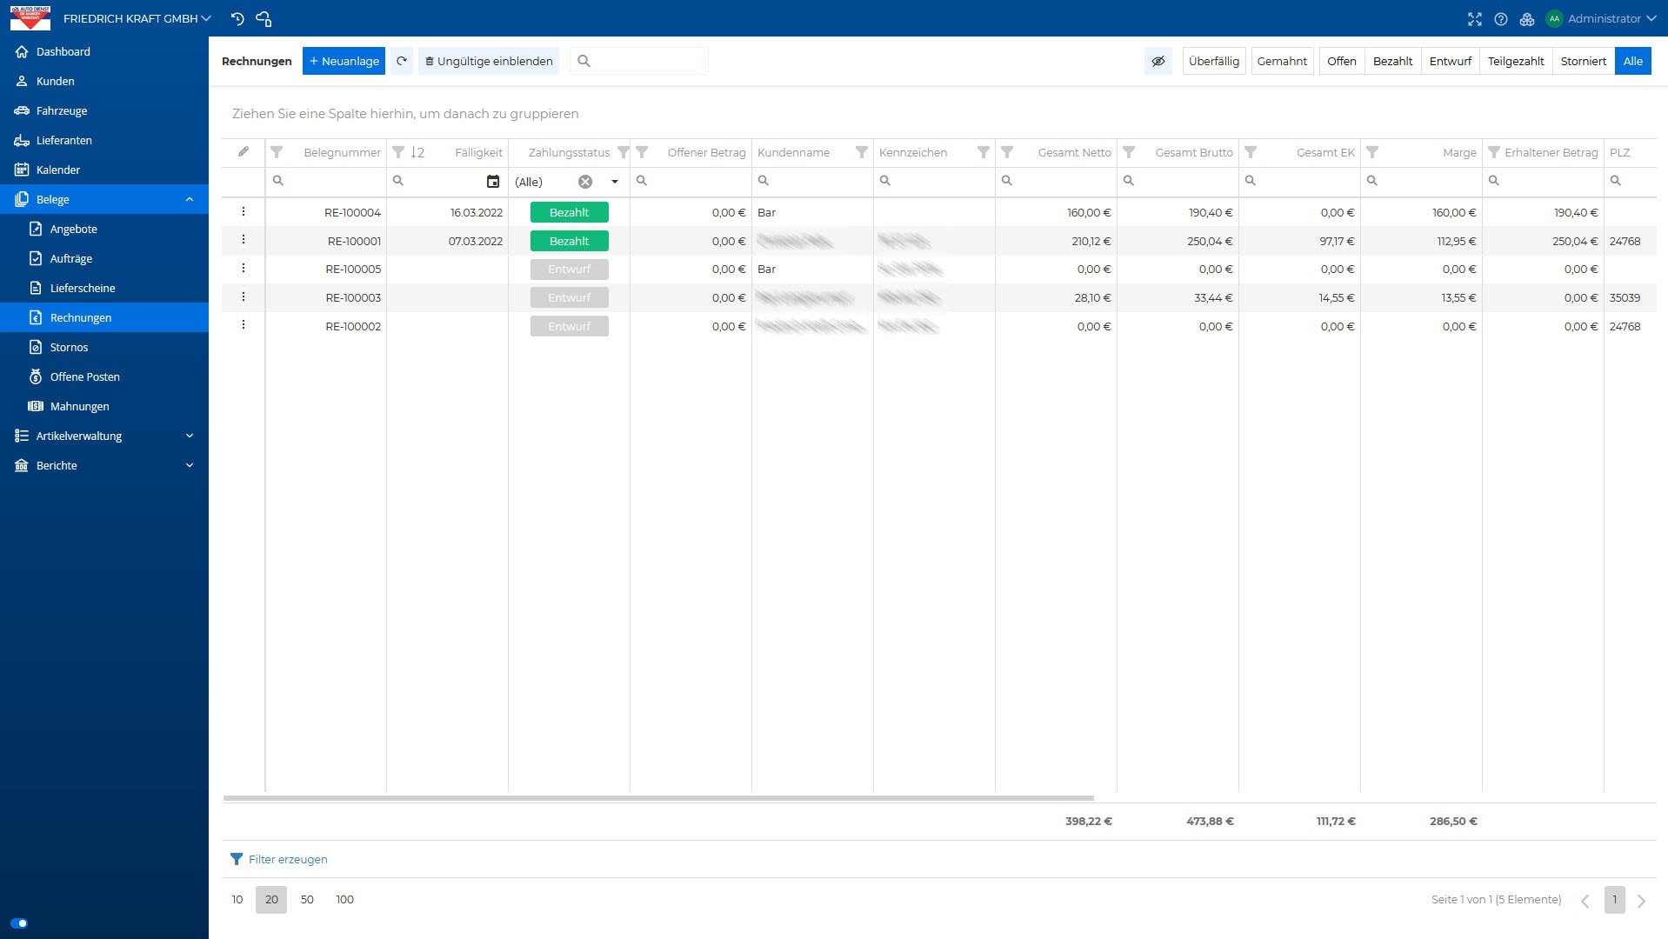Clear the Zahlungsstatus filter with X icon
The image size is (1668, 939).
[x=585, y=182]
